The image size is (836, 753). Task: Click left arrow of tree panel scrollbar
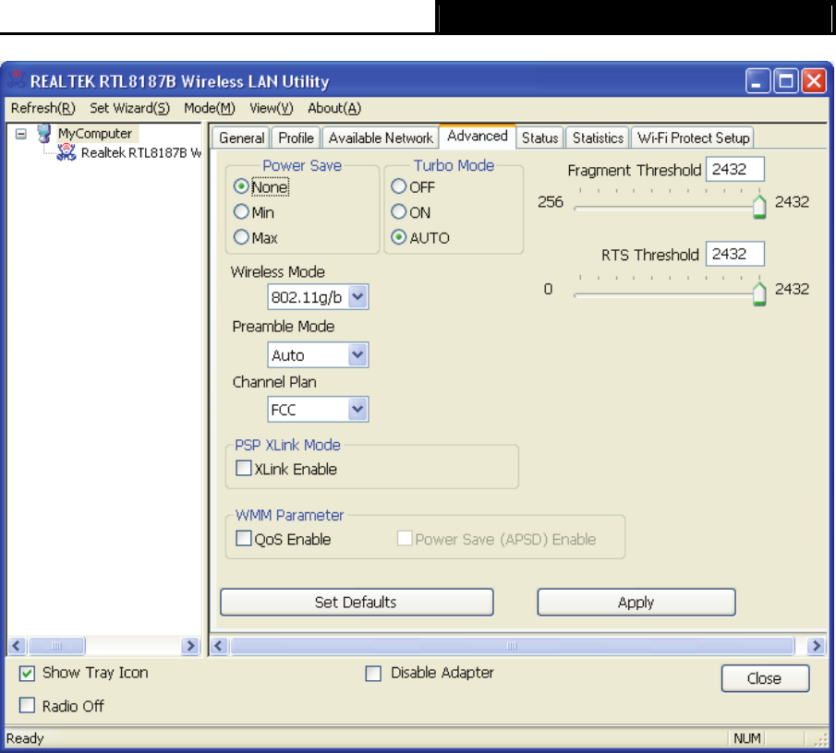[x=16, y=646]
